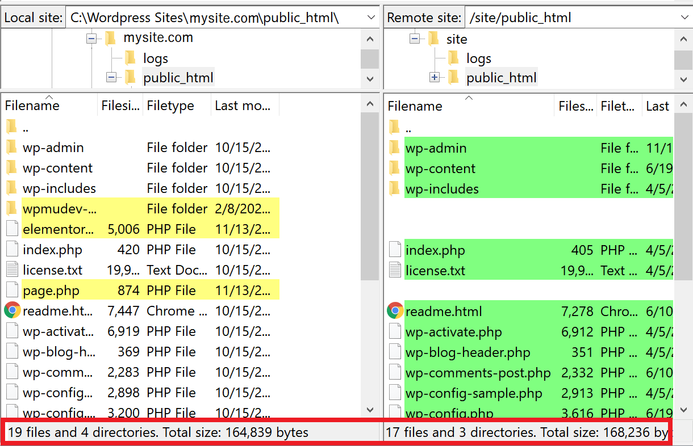Select remote wp-comments-post.php filename

tap(478, 373)
